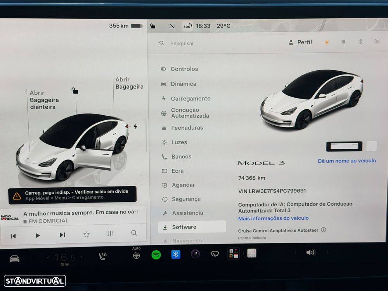Open the Assistência settings section

point(183,213)
